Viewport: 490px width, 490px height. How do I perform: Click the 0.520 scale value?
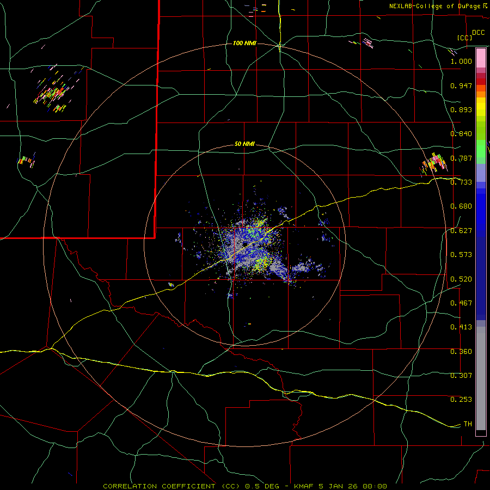tap(461, 279)
